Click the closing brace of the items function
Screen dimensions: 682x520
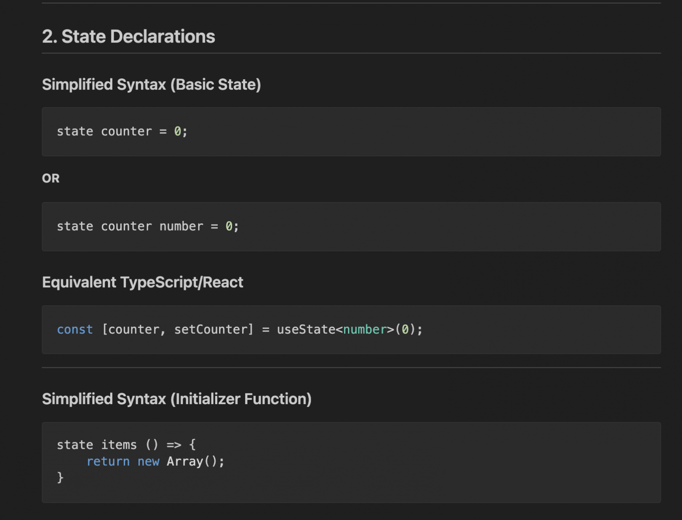click(60, 477)
